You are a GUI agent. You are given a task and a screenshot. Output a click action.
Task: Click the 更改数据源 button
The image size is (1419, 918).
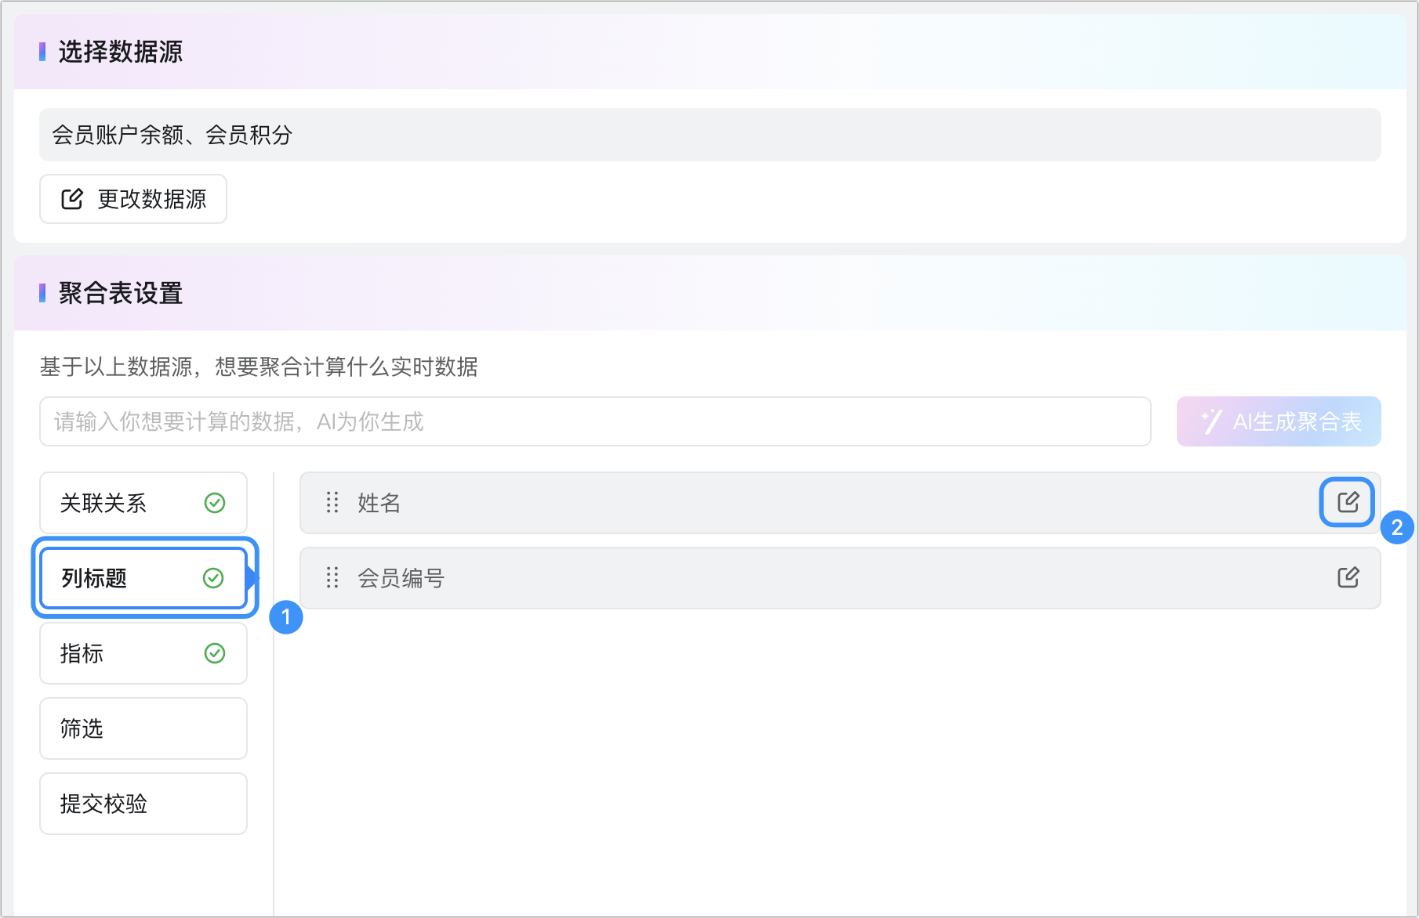(x=133, y=199)
